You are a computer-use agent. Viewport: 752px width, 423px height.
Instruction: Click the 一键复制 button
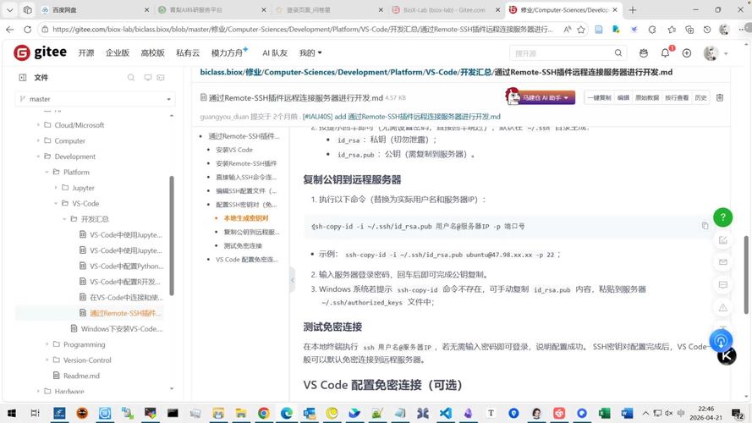[x=599, y=97]
